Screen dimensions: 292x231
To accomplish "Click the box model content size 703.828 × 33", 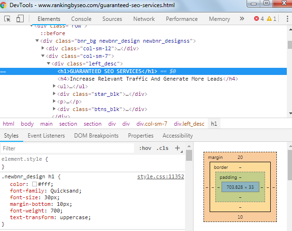I will pos(240,187).
